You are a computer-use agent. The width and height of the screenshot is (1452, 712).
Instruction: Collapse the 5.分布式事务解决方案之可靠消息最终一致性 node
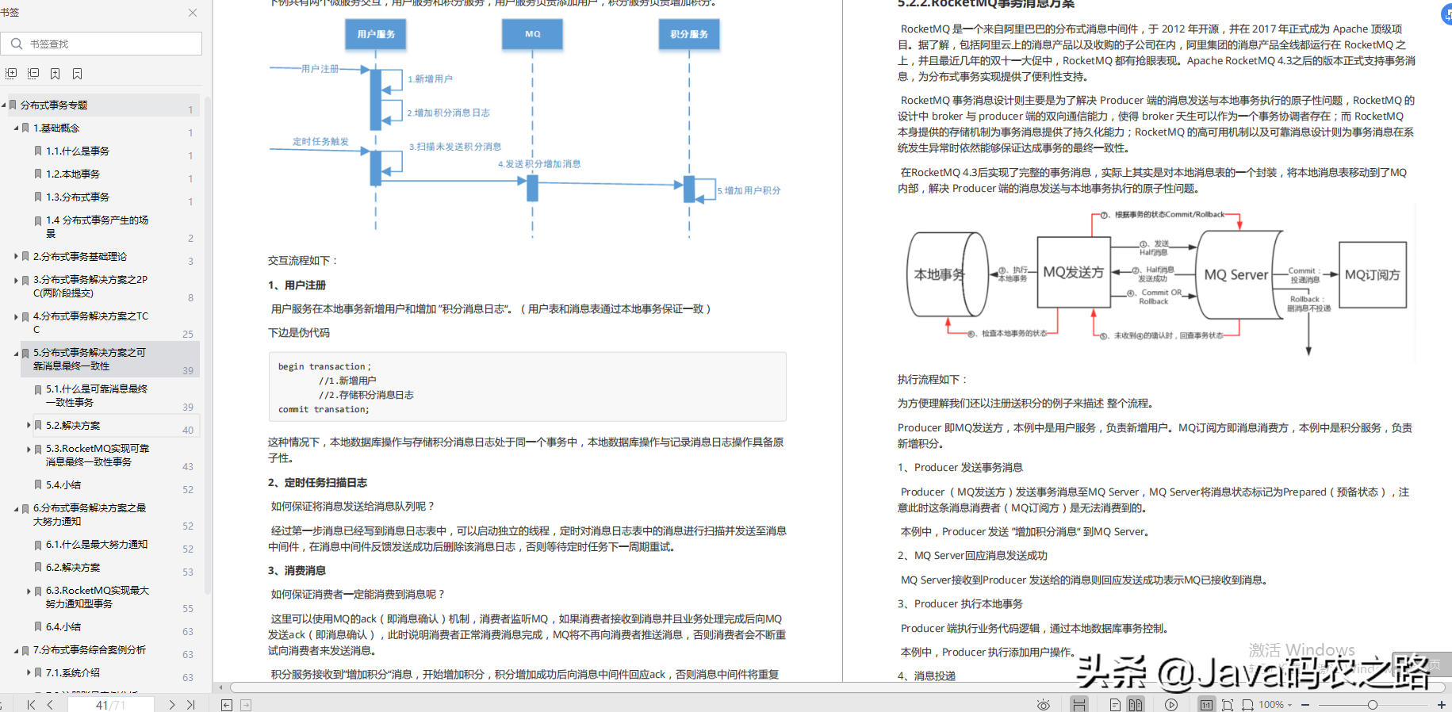pyautogui.click(x=16, y=353)
